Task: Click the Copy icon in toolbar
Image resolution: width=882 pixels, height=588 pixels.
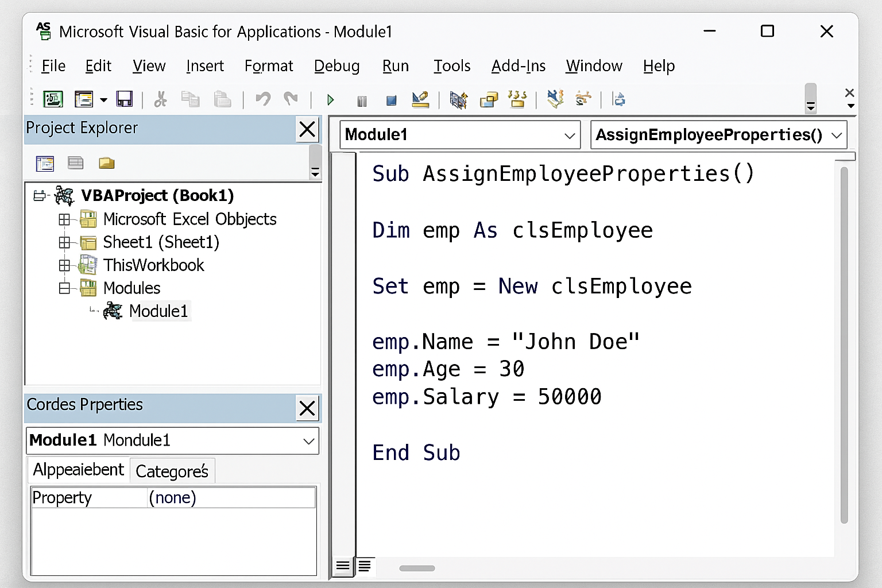Action: click(191, 99)
